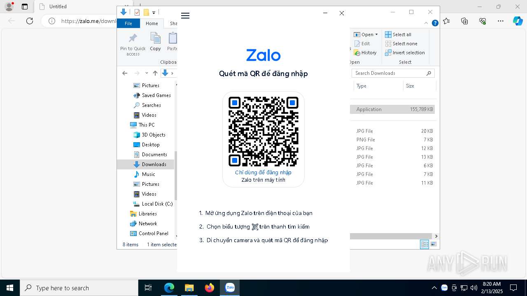Image resolution: width=527 pixels, height=296 pixels.
Task: Open the volume control in system tray
Action: pos(474,288)
